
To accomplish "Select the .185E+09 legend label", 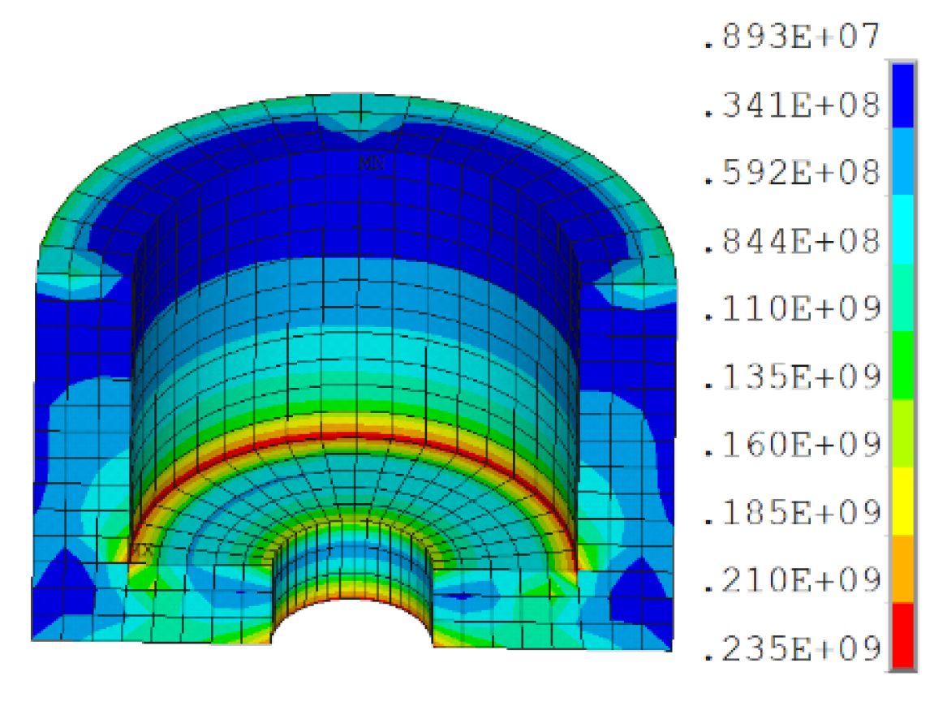I will point(791,513).
